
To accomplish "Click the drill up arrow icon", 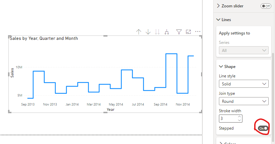I will point(139,32).
